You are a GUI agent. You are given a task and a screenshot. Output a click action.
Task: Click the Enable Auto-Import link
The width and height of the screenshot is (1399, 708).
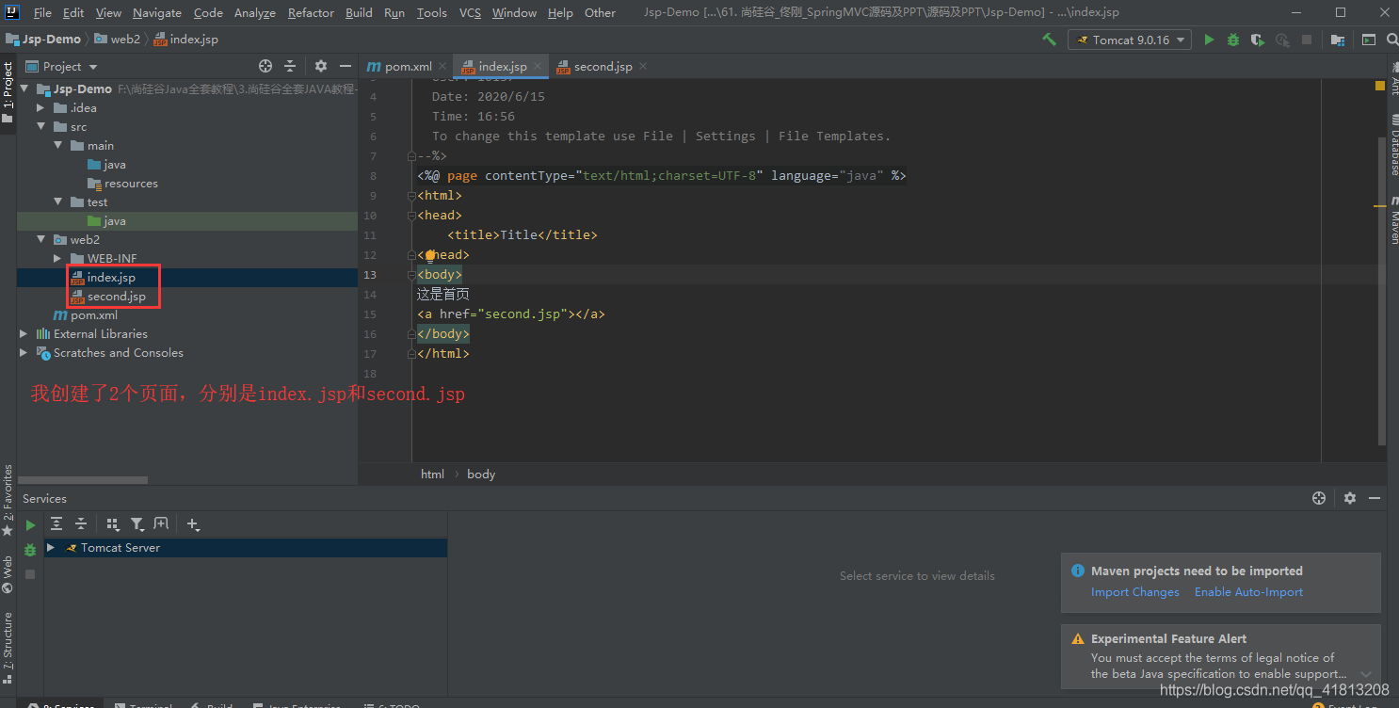(x=1248, y=592)
